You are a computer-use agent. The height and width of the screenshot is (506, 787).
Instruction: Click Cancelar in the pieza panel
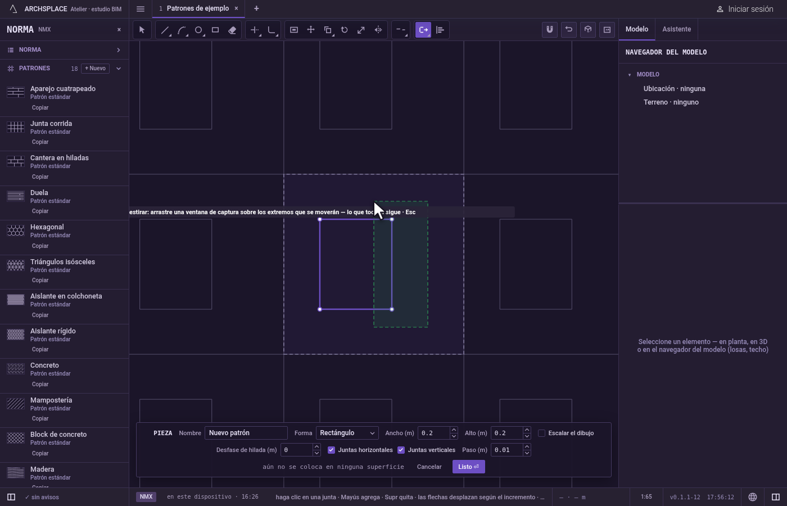[x=429, y=467]
